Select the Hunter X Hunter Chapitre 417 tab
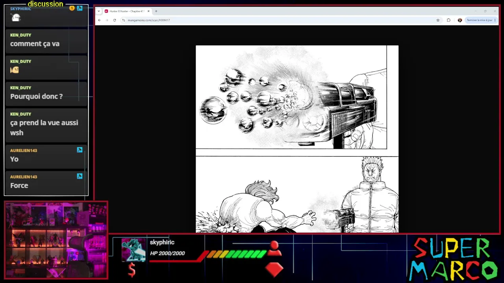 pos(127,11)
